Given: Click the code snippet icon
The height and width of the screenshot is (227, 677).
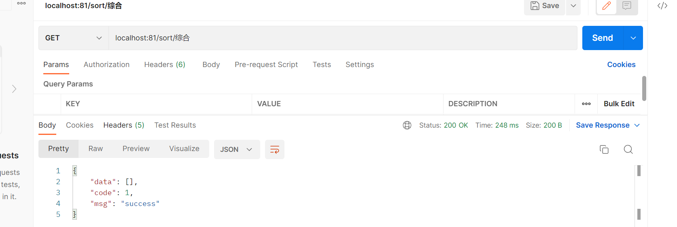Looking at the screenshot, I should pyautogui.click(x=662, y=6).
